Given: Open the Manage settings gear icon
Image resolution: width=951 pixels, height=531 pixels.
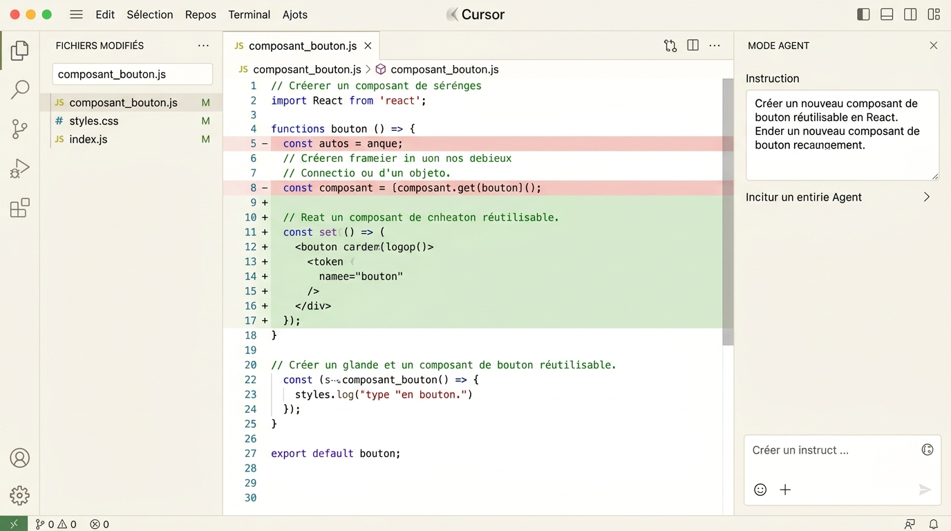Looking at the screenshot, I should [x=20, y=495].
